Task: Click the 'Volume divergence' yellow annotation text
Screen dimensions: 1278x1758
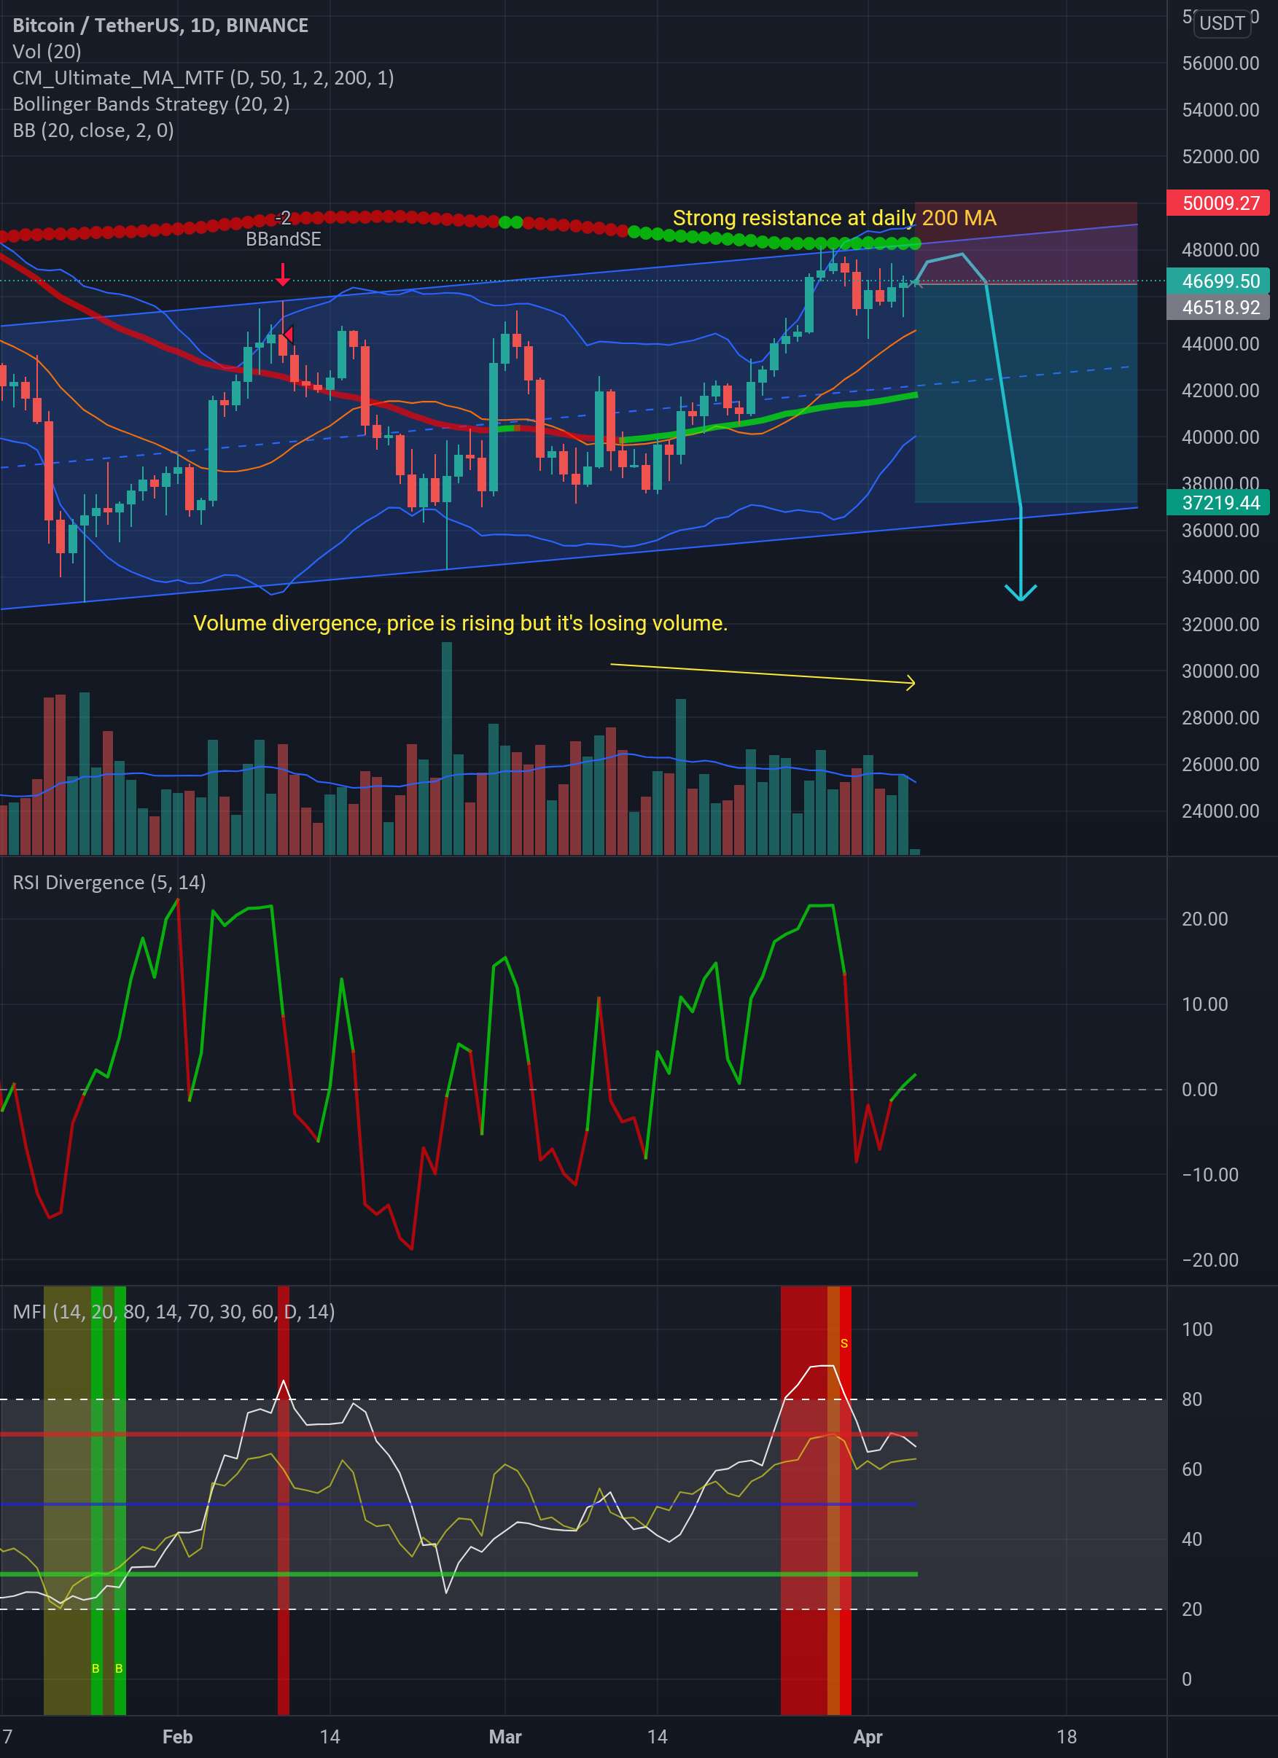Action: pyautogui.click(x=460, y=623)
